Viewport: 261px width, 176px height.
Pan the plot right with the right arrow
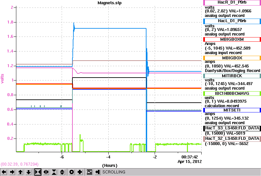[x=12, y=172]
